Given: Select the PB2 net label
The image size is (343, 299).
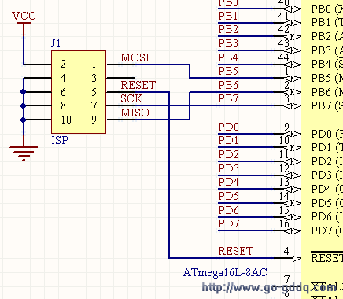Looking at the screenshot, I should pyautogui.click(x=228, y=29).
